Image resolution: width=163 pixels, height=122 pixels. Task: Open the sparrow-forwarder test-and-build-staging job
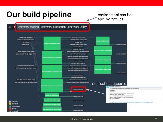pos(52,57)
